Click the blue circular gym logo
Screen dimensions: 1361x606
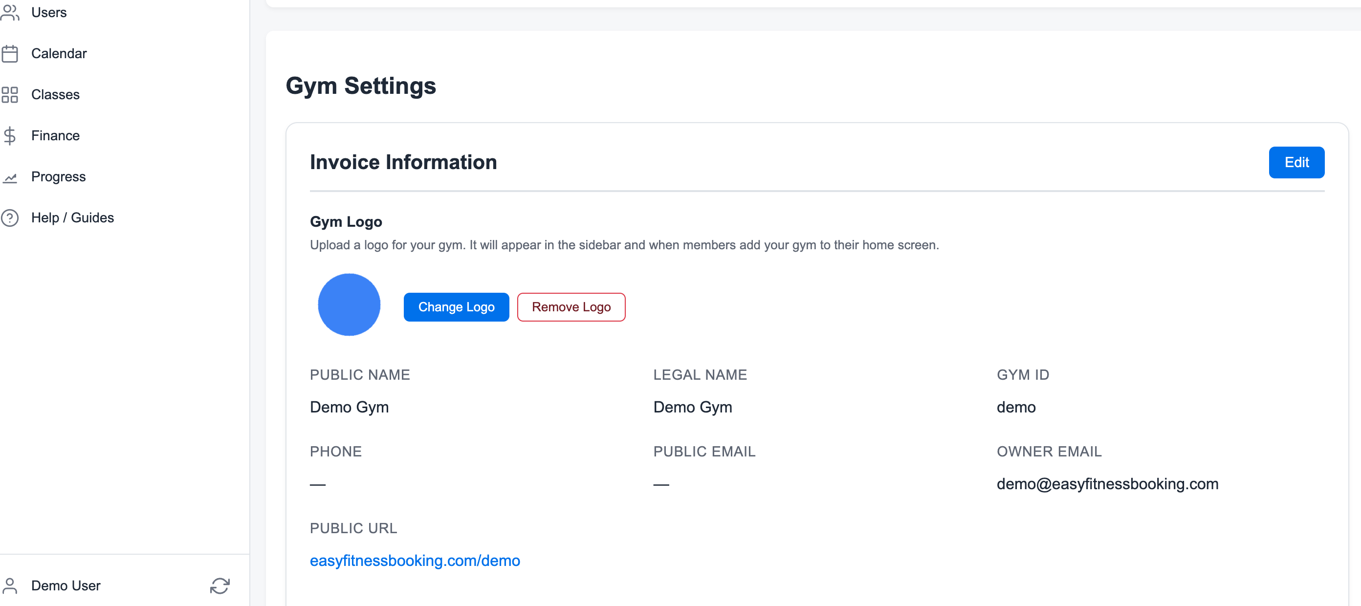click(349, 304)
